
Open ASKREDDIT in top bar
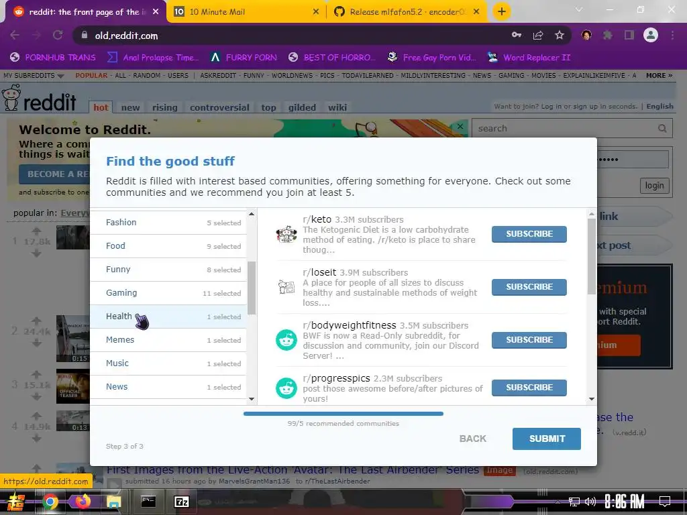(218, 75)
